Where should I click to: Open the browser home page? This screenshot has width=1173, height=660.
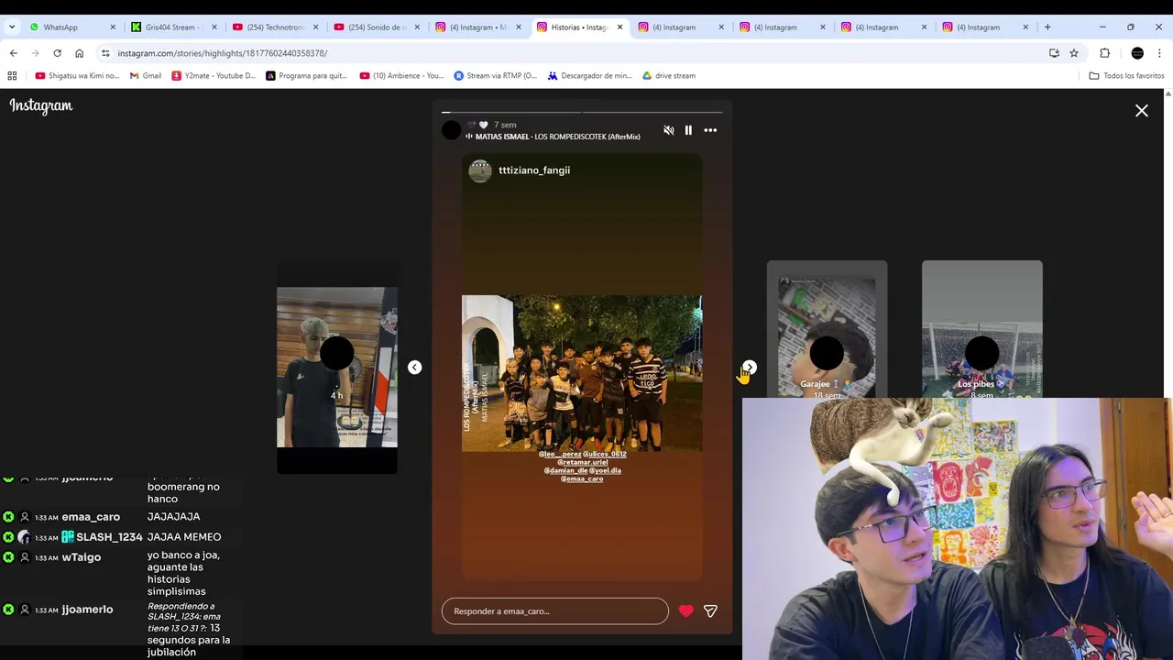pyautogui.click(x=79, y=53)
